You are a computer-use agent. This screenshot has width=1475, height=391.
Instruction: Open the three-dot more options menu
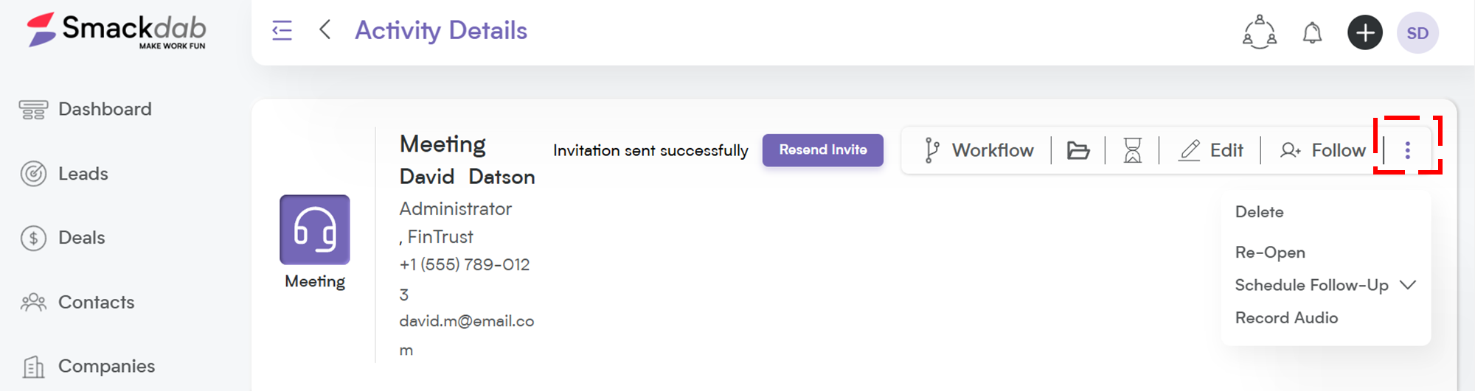1407,150
